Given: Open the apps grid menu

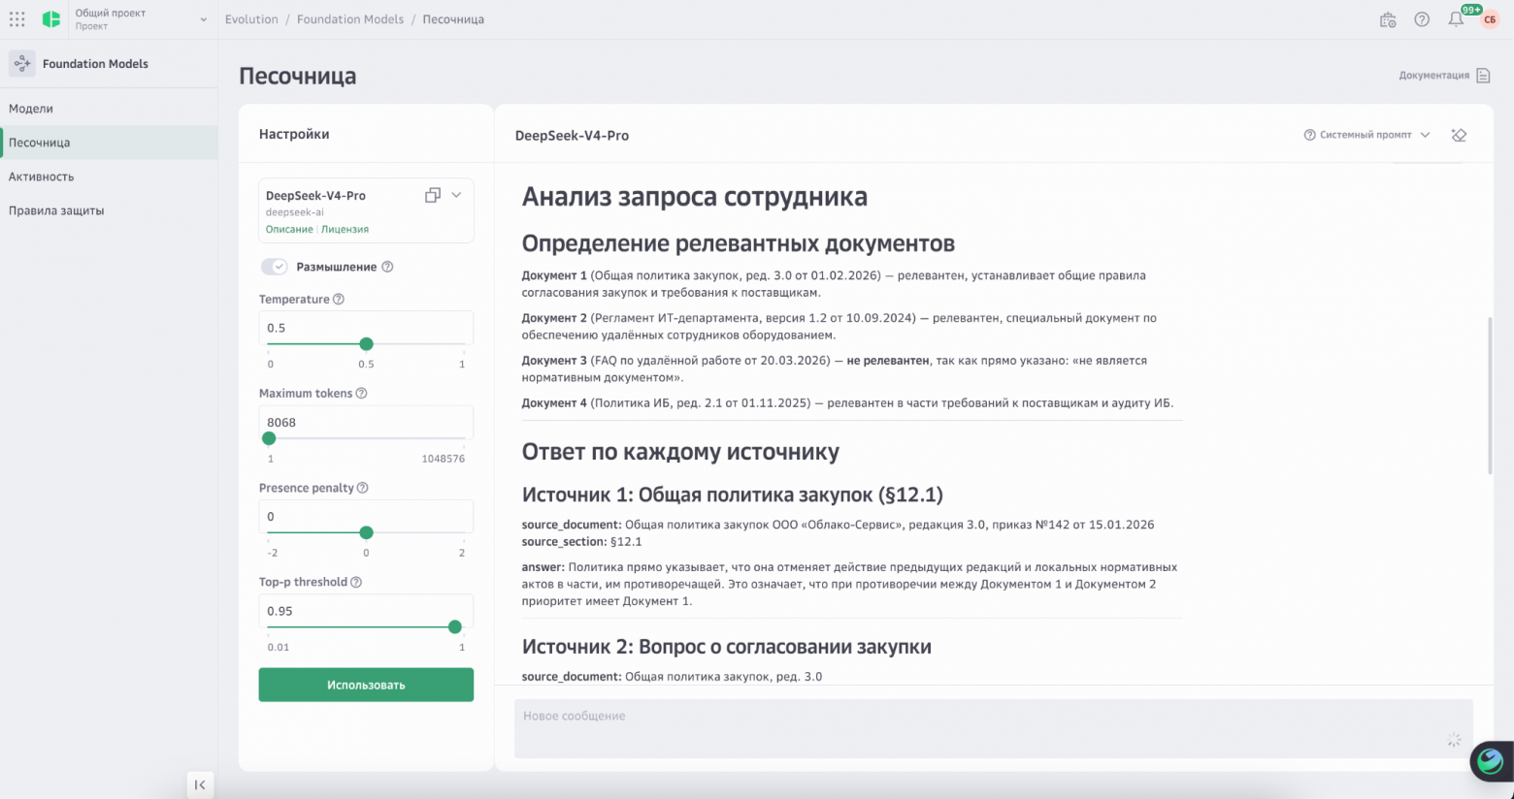Looking at the screenshot, I should (x=17, y=19).
